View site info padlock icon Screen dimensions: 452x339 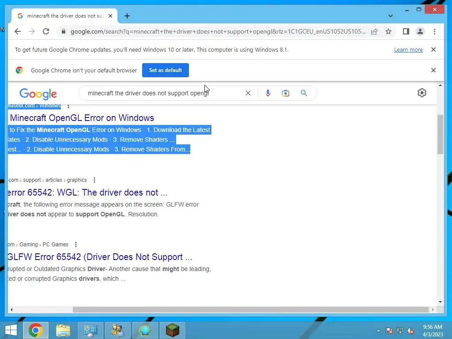pyautogui.click(x=64, y=31)
